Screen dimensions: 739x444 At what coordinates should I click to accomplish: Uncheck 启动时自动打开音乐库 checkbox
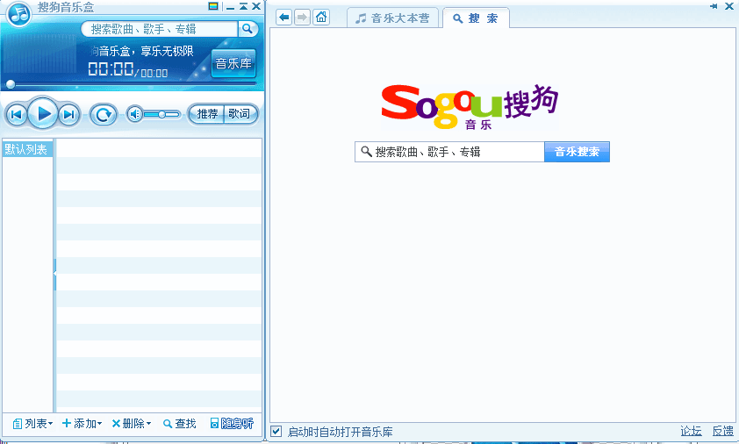276,432
